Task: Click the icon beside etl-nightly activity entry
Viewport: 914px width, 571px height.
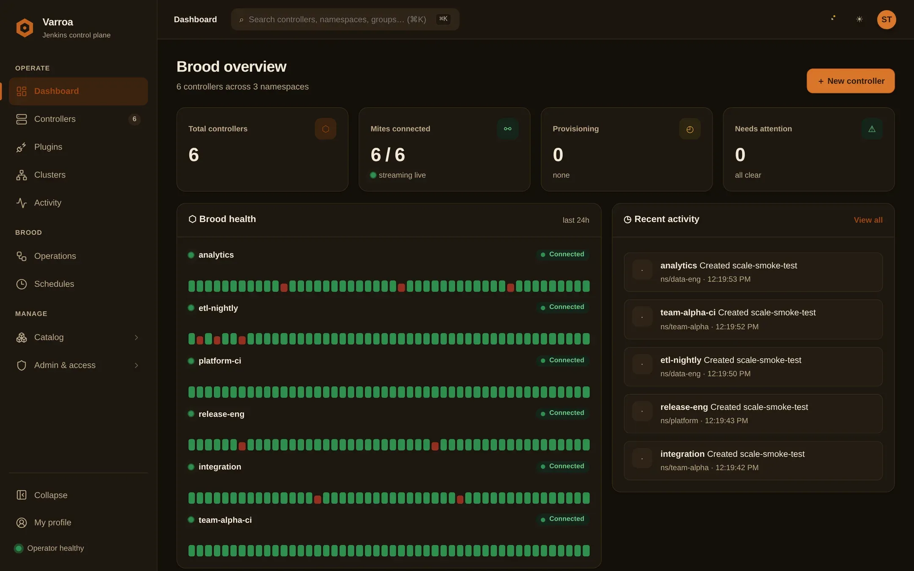Action: point(642,364)
